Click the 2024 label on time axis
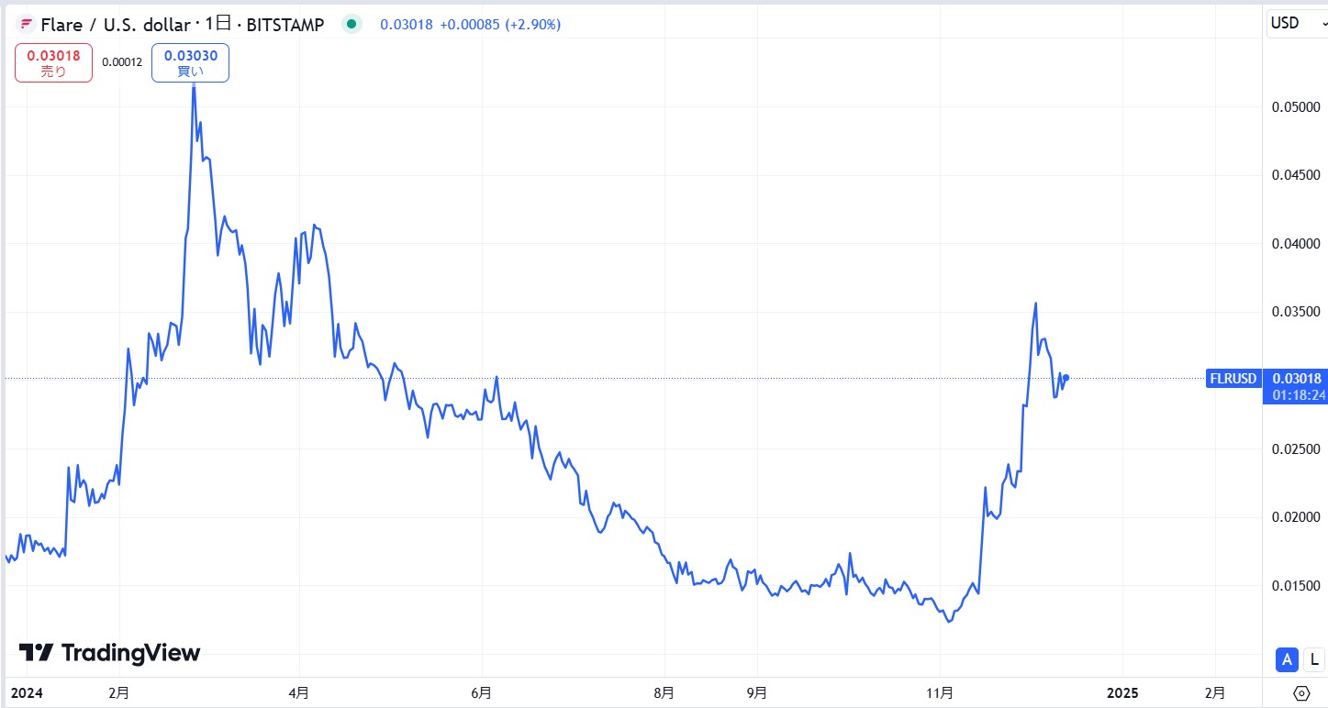The height and width of the screenshot is (708, 1328). (x=26, y=692)
